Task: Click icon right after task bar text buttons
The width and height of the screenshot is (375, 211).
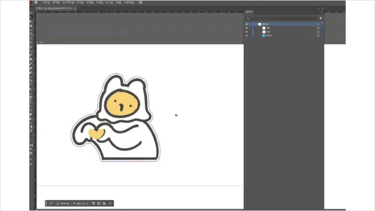Action: click(x=94, y=203)
